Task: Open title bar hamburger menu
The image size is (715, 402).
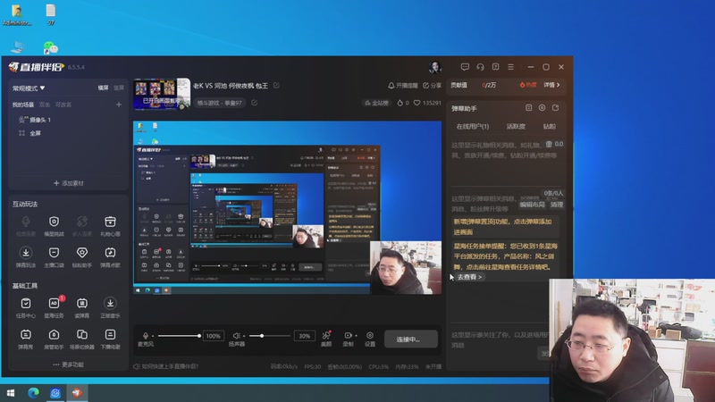Action: click(x=510, y=67)
